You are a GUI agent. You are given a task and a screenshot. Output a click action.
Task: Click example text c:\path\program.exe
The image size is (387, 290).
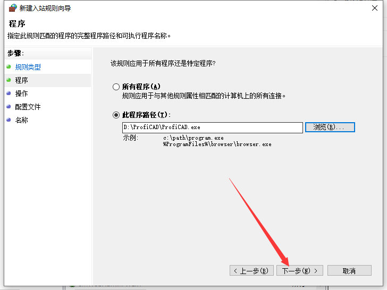(193, 138)
